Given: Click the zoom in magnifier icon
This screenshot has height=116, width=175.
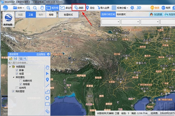Looking at the screenshot, I should coord(28,8).
